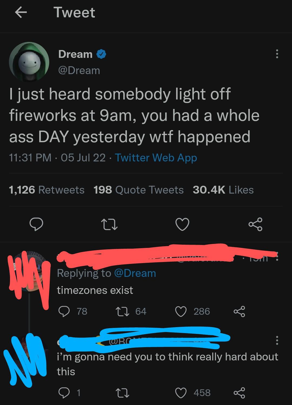View the 198 Quote Tweets
This screenshot has height=405, width=292.
coord(138,190)
